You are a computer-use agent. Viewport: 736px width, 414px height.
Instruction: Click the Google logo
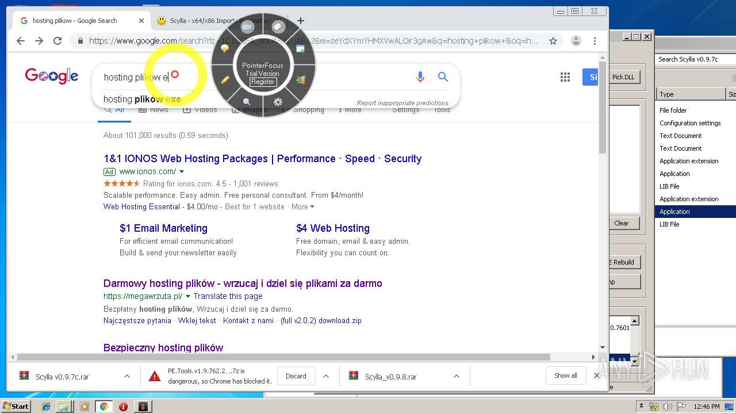click(x=52, y=76)
